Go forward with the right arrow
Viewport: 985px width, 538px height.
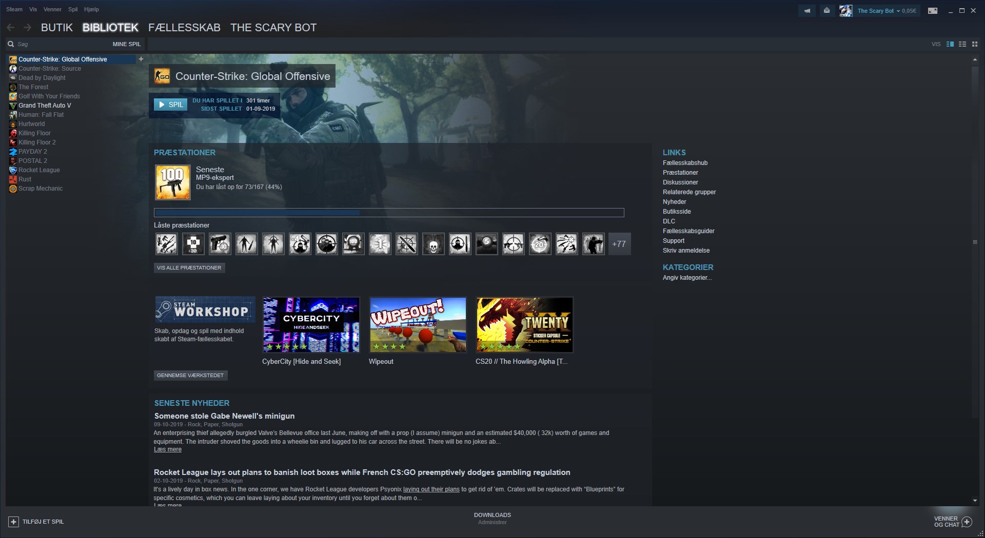(28, 28)
